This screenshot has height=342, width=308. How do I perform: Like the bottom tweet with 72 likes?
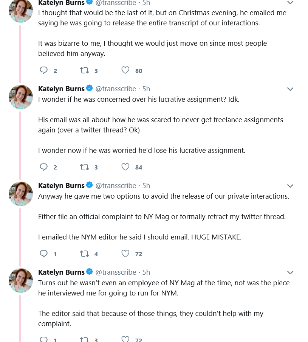point(125,339)
